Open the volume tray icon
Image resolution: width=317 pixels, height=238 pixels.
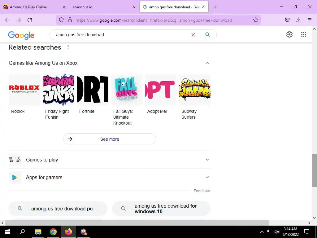tap(277, 232)
